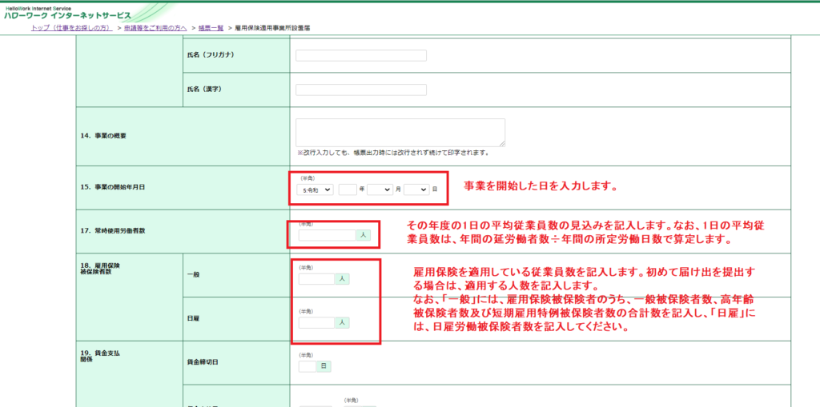Grab the 事業の概要 textarea resize handle

click(502, 144)
